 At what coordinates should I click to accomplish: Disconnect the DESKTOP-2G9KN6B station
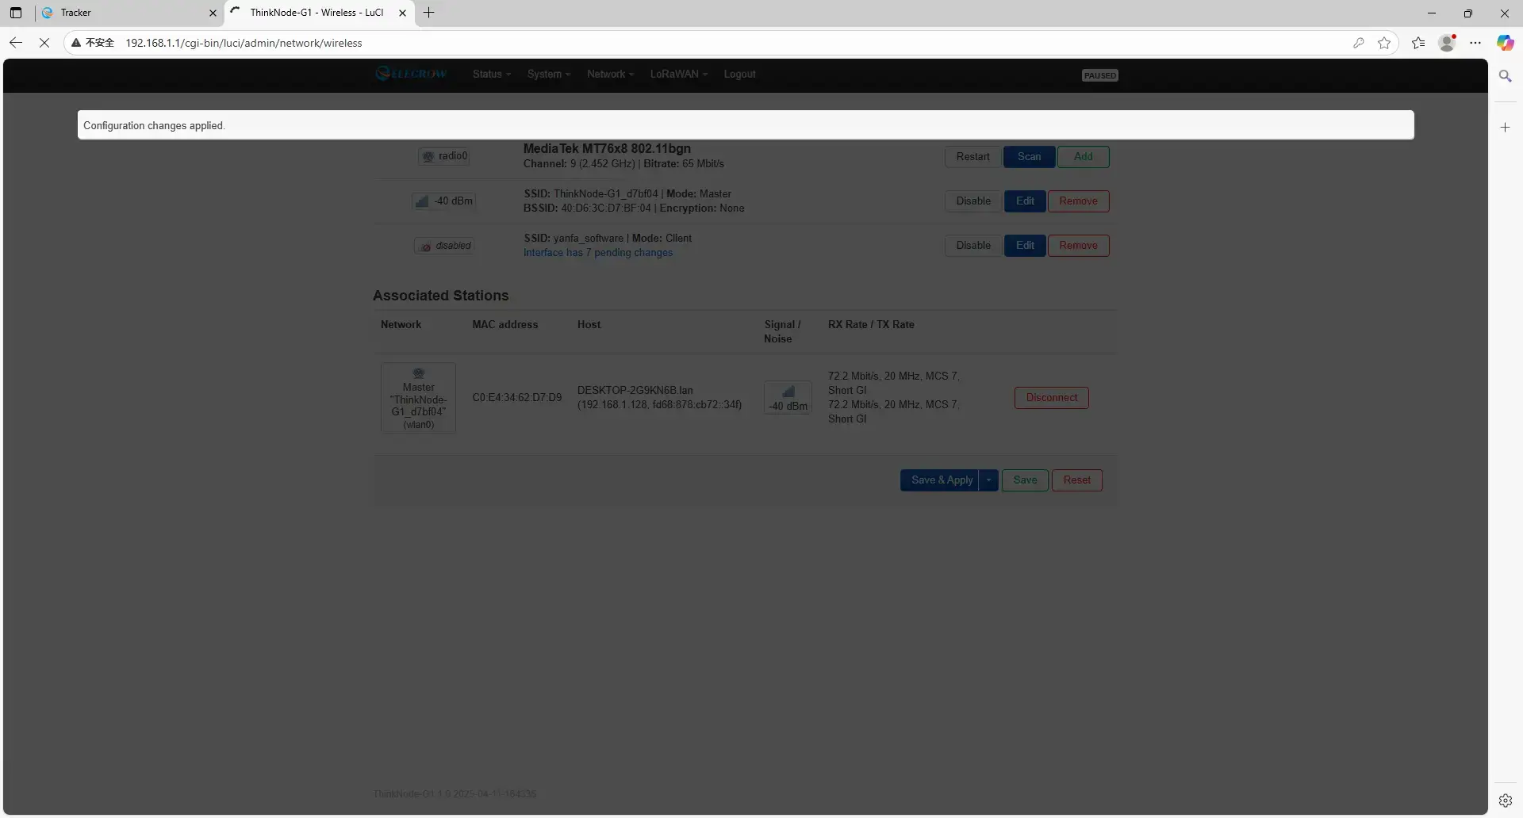[x=1051, y=398]
